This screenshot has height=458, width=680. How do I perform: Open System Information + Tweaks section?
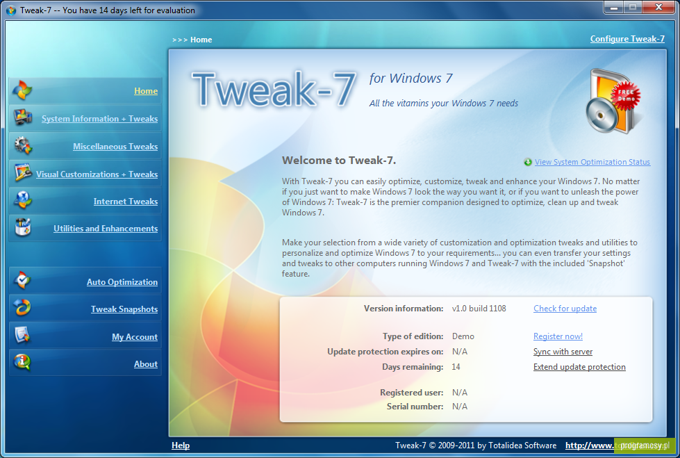click(x=100, y=119)
